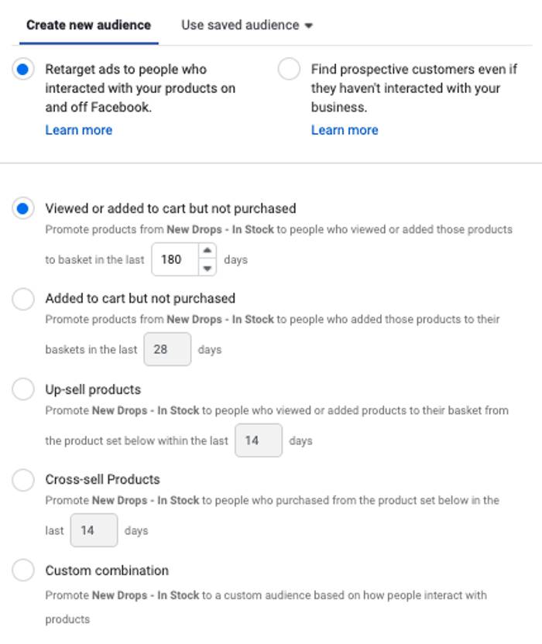The image size is (542, 644).
Task: Select the Custom combination radio button
Action: click(x=23, y=570)
